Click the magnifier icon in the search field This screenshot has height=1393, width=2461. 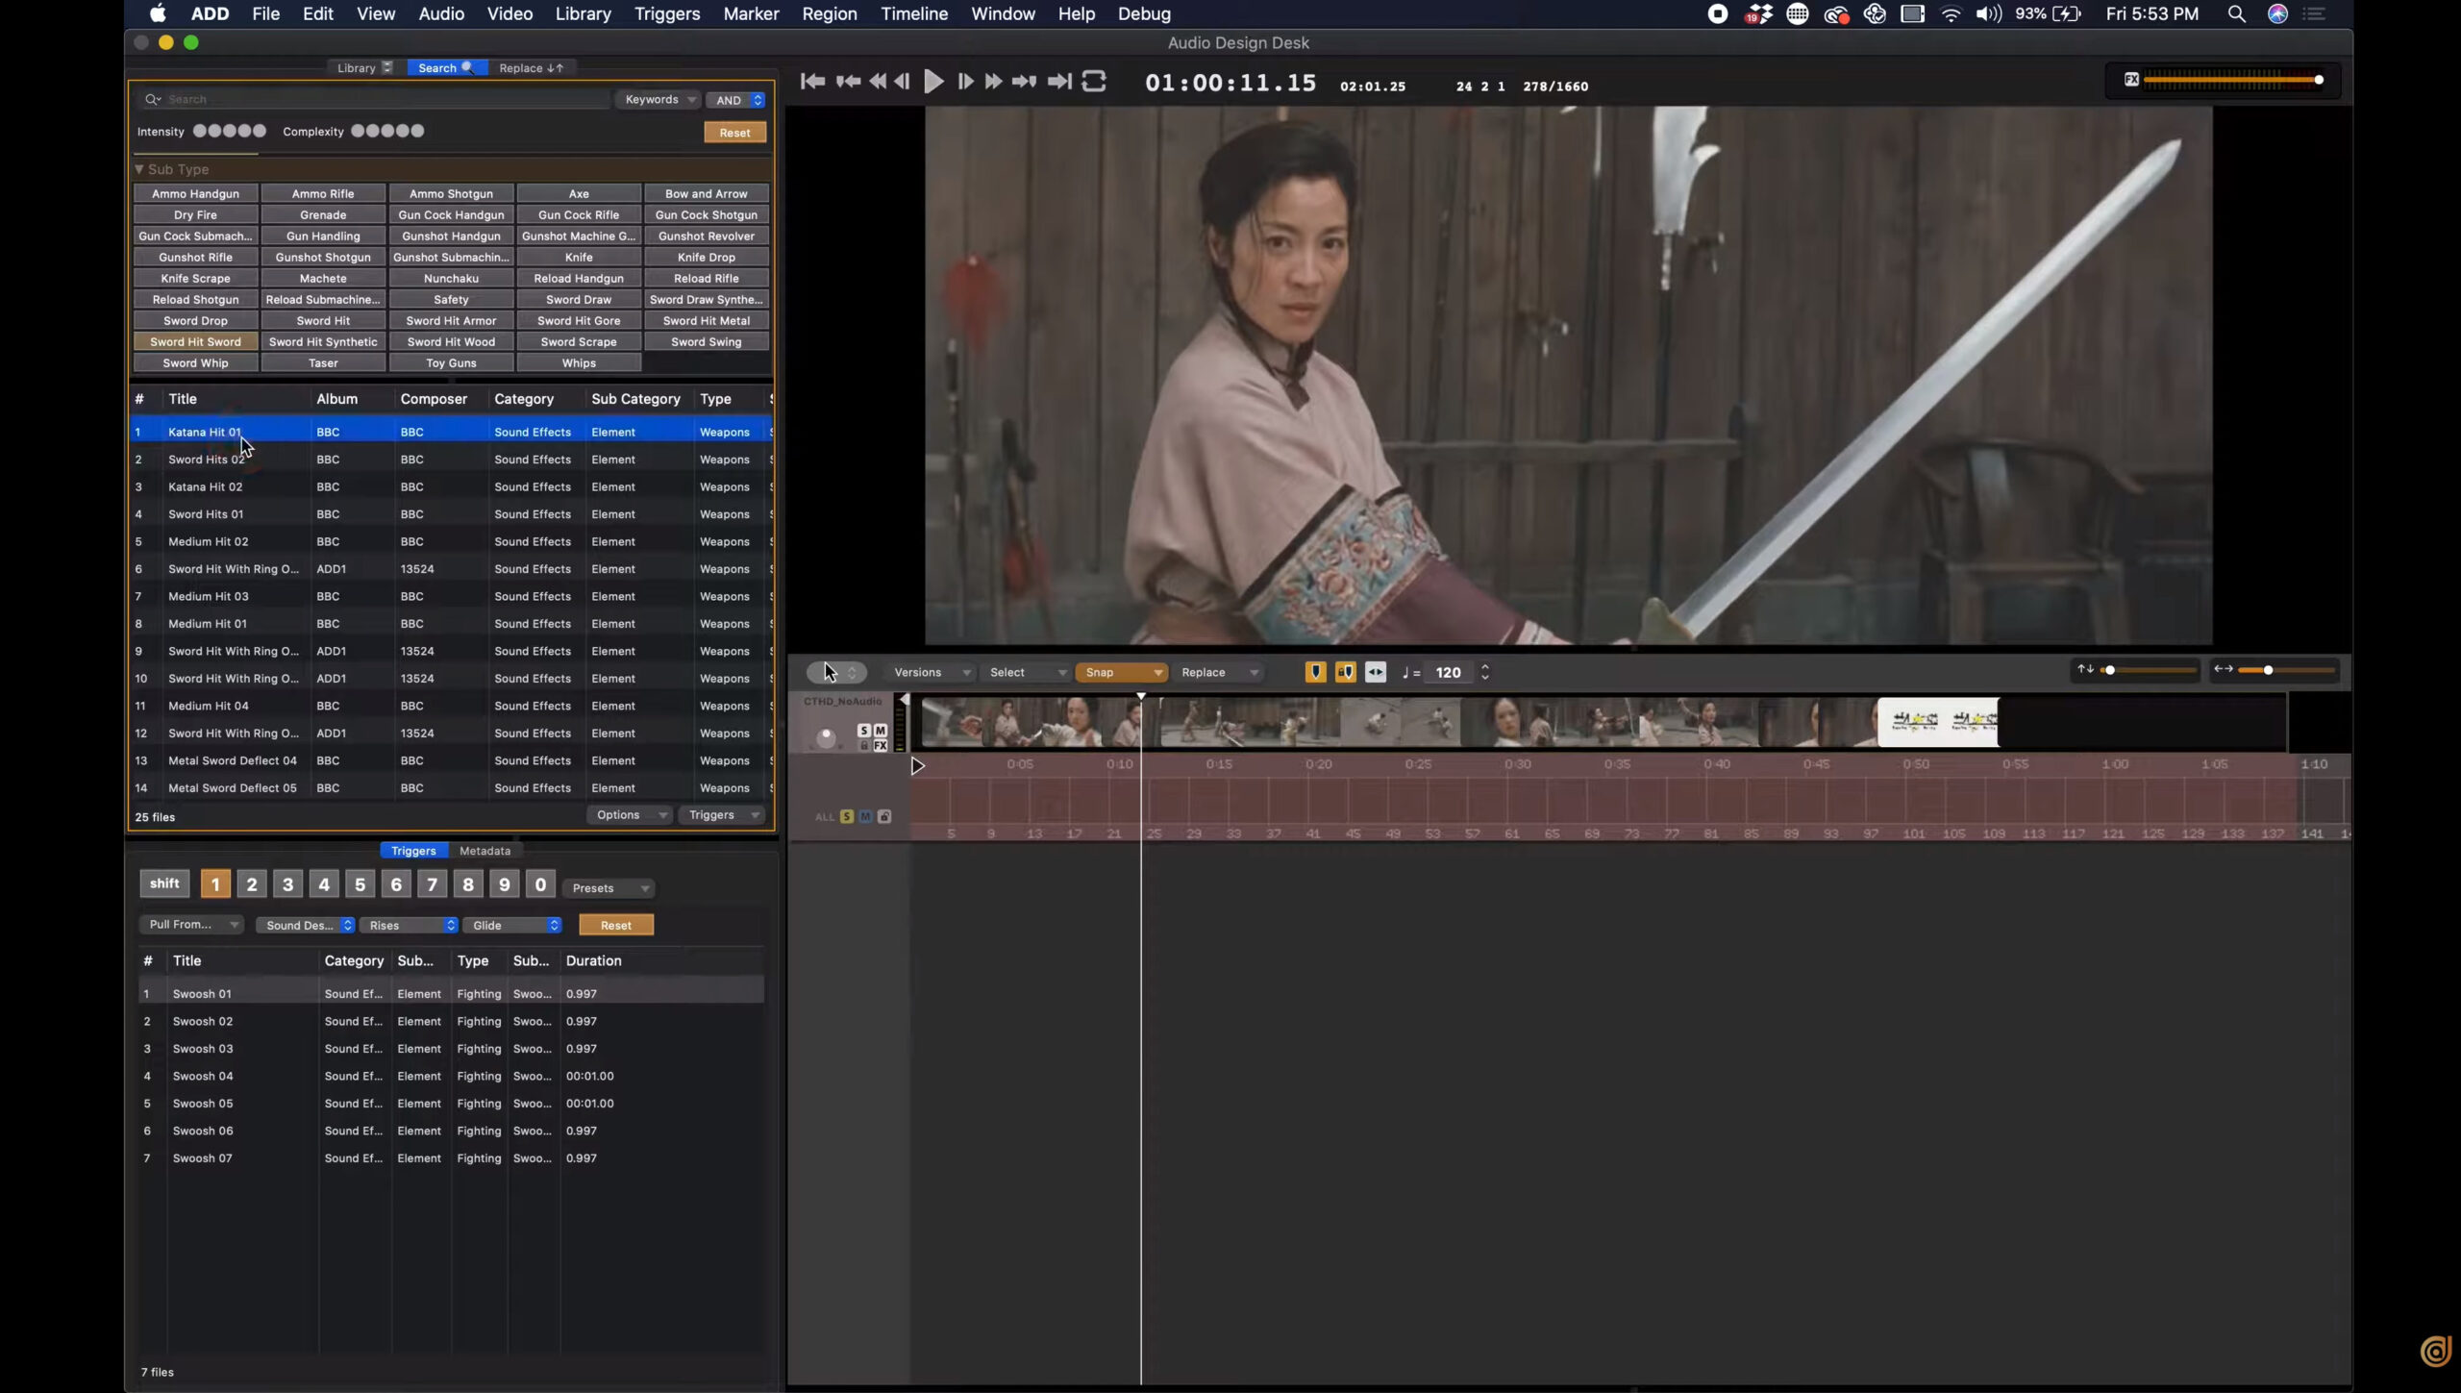(x=152, y=99)
